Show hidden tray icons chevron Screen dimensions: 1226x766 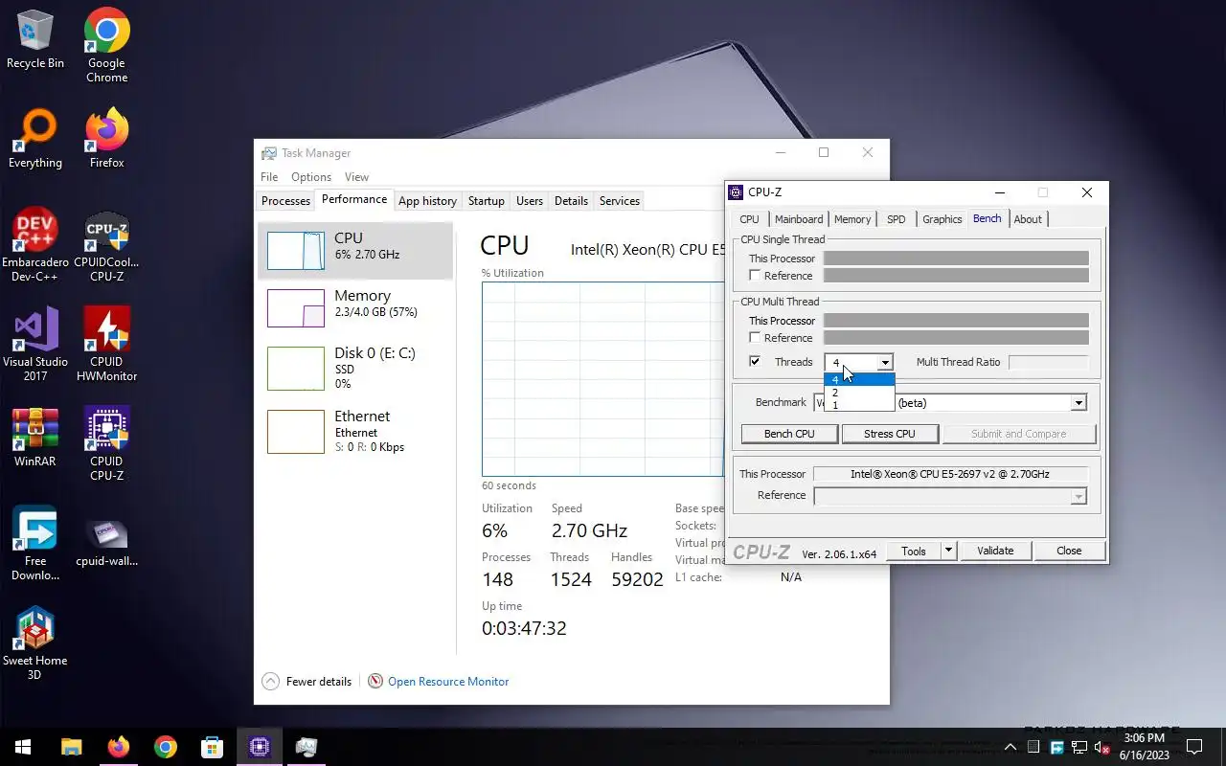pos(1010,748)
